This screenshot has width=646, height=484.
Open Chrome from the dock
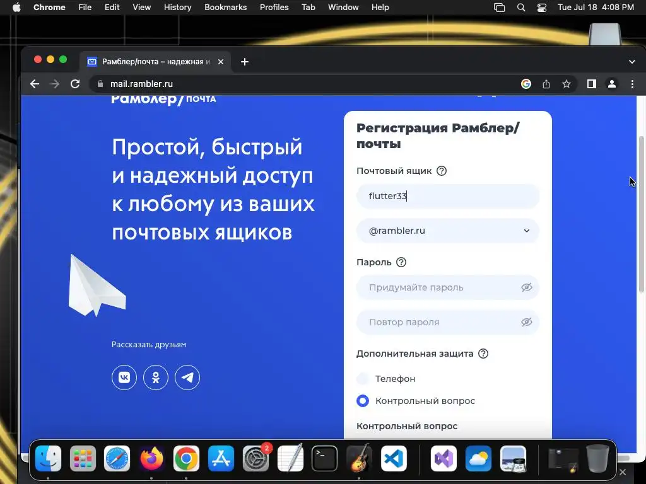186,458
